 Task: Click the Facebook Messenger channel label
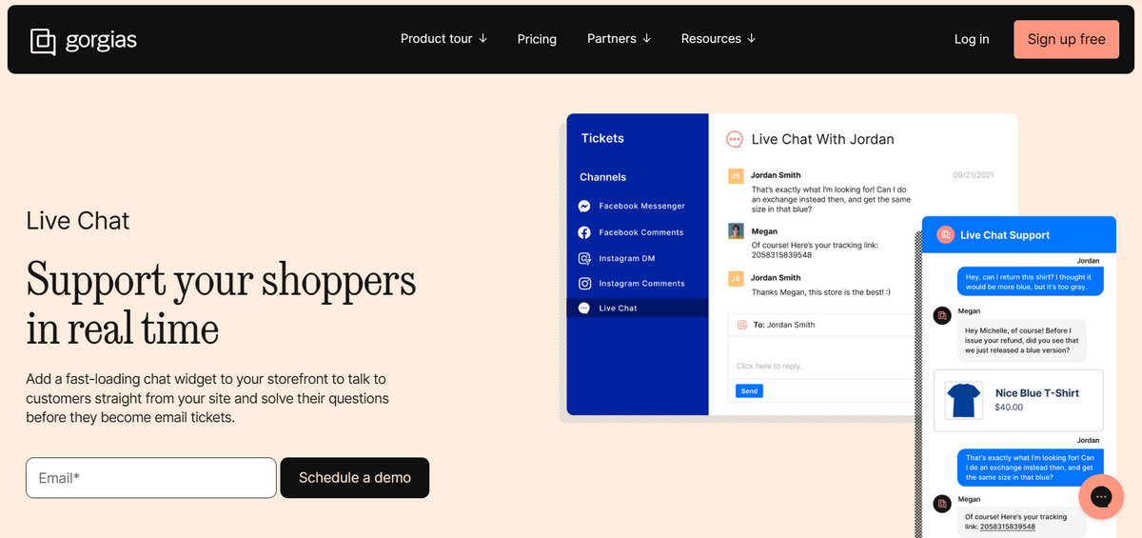point(641,207)
